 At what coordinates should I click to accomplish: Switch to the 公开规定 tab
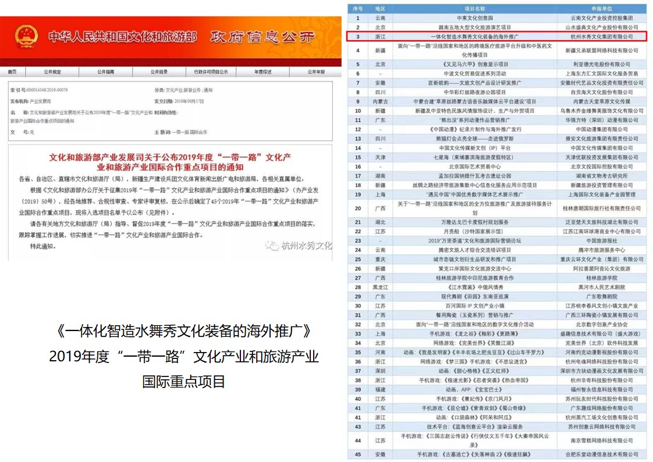(x=52, y=72)
